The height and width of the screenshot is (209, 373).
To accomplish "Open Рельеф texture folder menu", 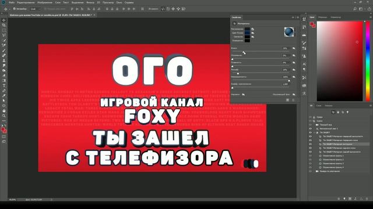I will click(x=294, y=70).
